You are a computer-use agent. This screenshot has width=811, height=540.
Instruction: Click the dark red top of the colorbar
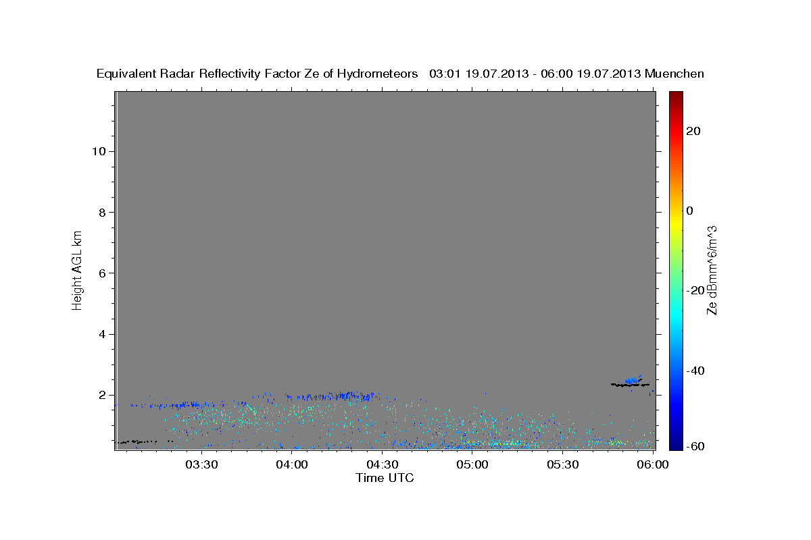click(676, 96)
